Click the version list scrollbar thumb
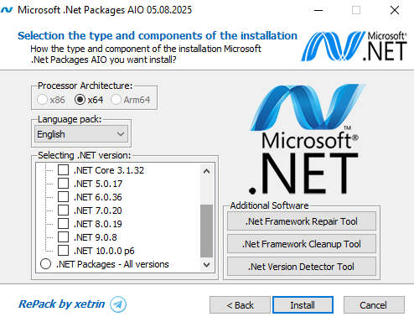The height and width of the screenshot is (322, 414). (x=206, y=231)
